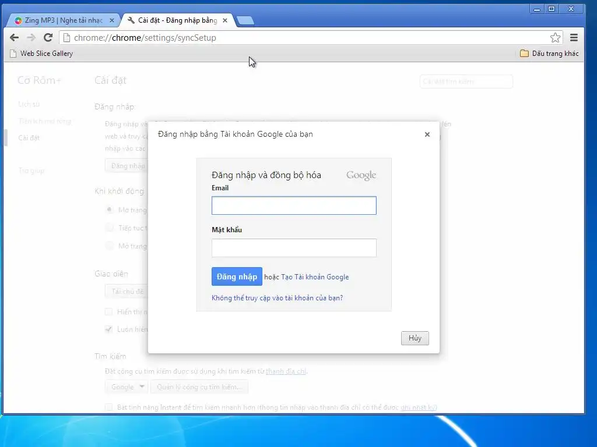Image resolution: width=597 pixels, height=447 pixels.
Task: Click the Zing MP3 tab favicon
Action: point(18,20)
